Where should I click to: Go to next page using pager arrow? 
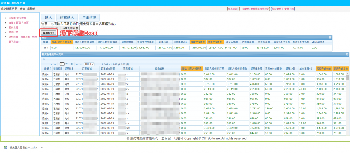pos(77,64)
